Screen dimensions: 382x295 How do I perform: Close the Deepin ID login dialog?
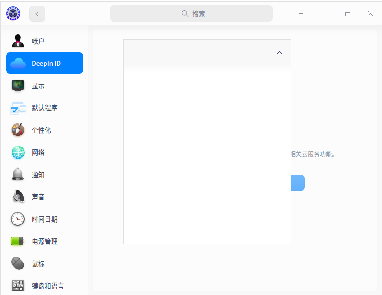pyautogui.click(x=279, y=51)
